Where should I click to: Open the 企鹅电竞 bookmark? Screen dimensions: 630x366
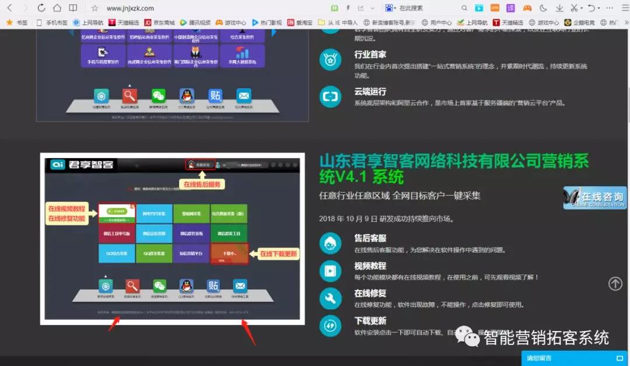tap(580, 23)
